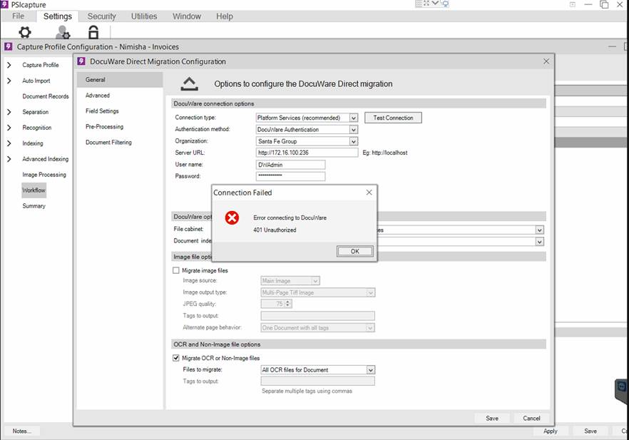Click the upload migration icon in header

tap(189, 83)
